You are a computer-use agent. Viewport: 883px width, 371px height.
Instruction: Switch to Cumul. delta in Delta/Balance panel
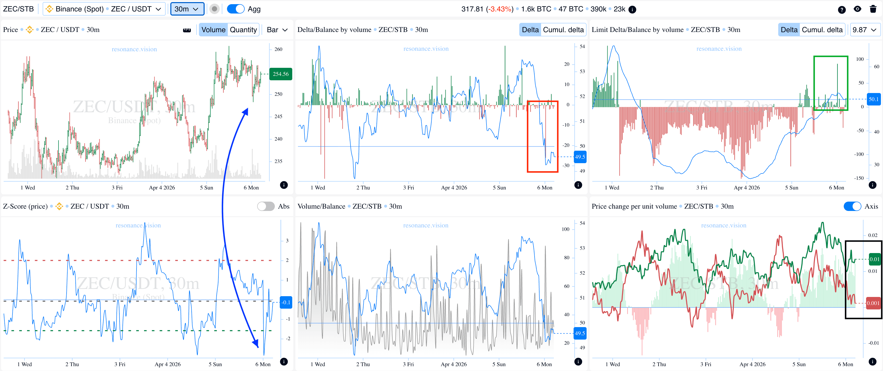pyautogui.click(x=563, y=30)
